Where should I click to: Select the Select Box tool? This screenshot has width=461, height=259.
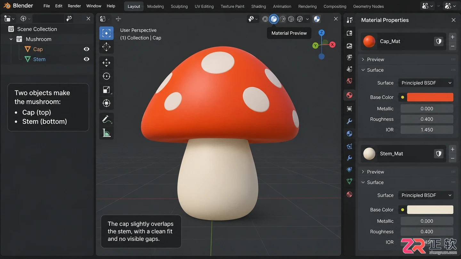[106, 33]
